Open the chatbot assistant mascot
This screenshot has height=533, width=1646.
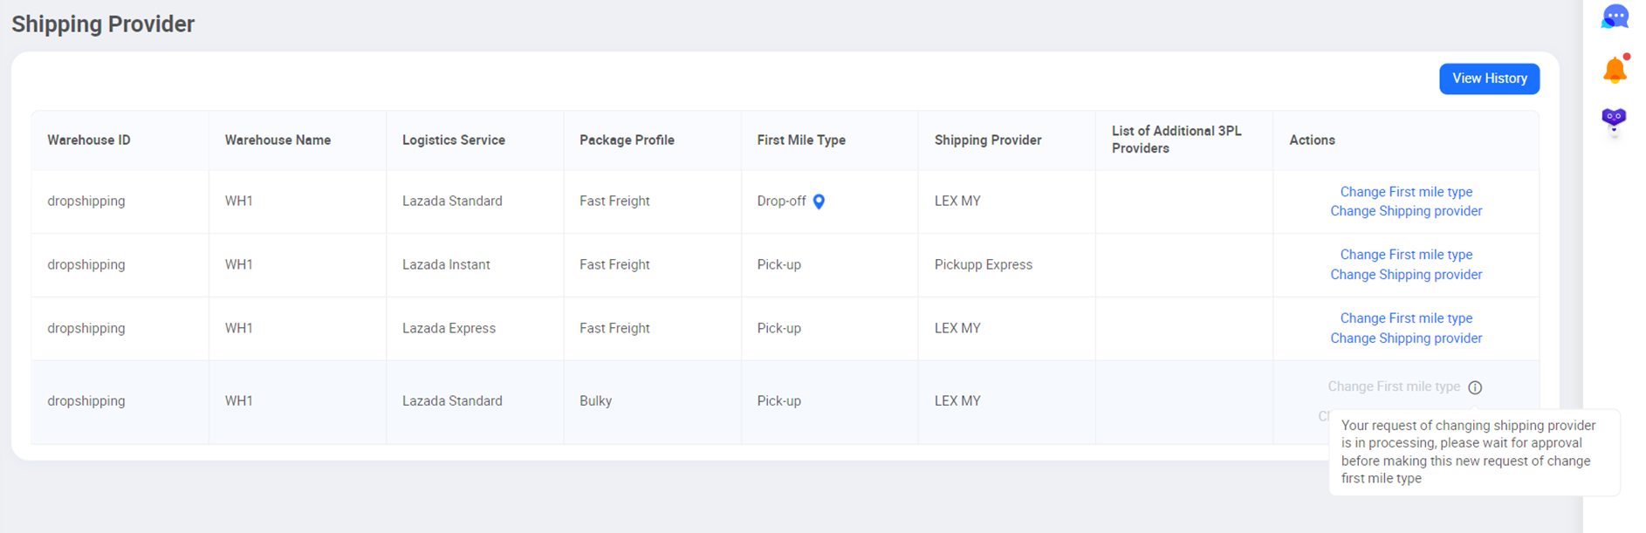[x=1614, y=120]
